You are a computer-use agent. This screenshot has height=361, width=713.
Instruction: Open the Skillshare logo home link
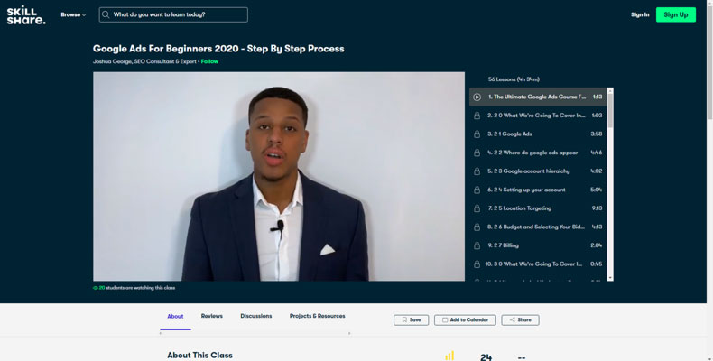tap(26, 15)
